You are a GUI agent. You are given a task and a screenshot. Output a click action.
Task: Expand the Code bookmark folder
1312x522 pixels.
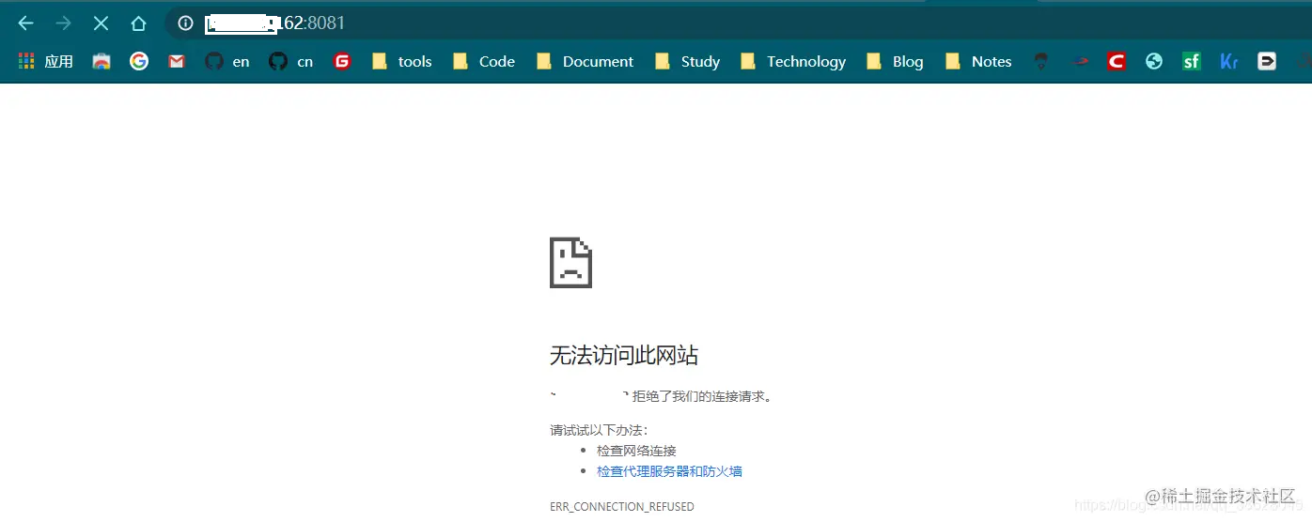pos(483,61)
